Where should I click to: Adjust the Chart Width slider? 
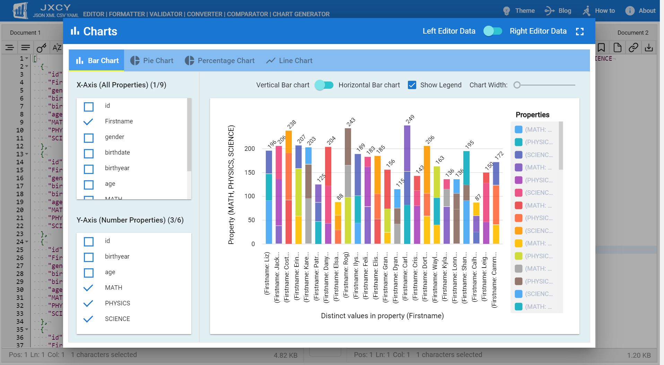tap(517, 85)
